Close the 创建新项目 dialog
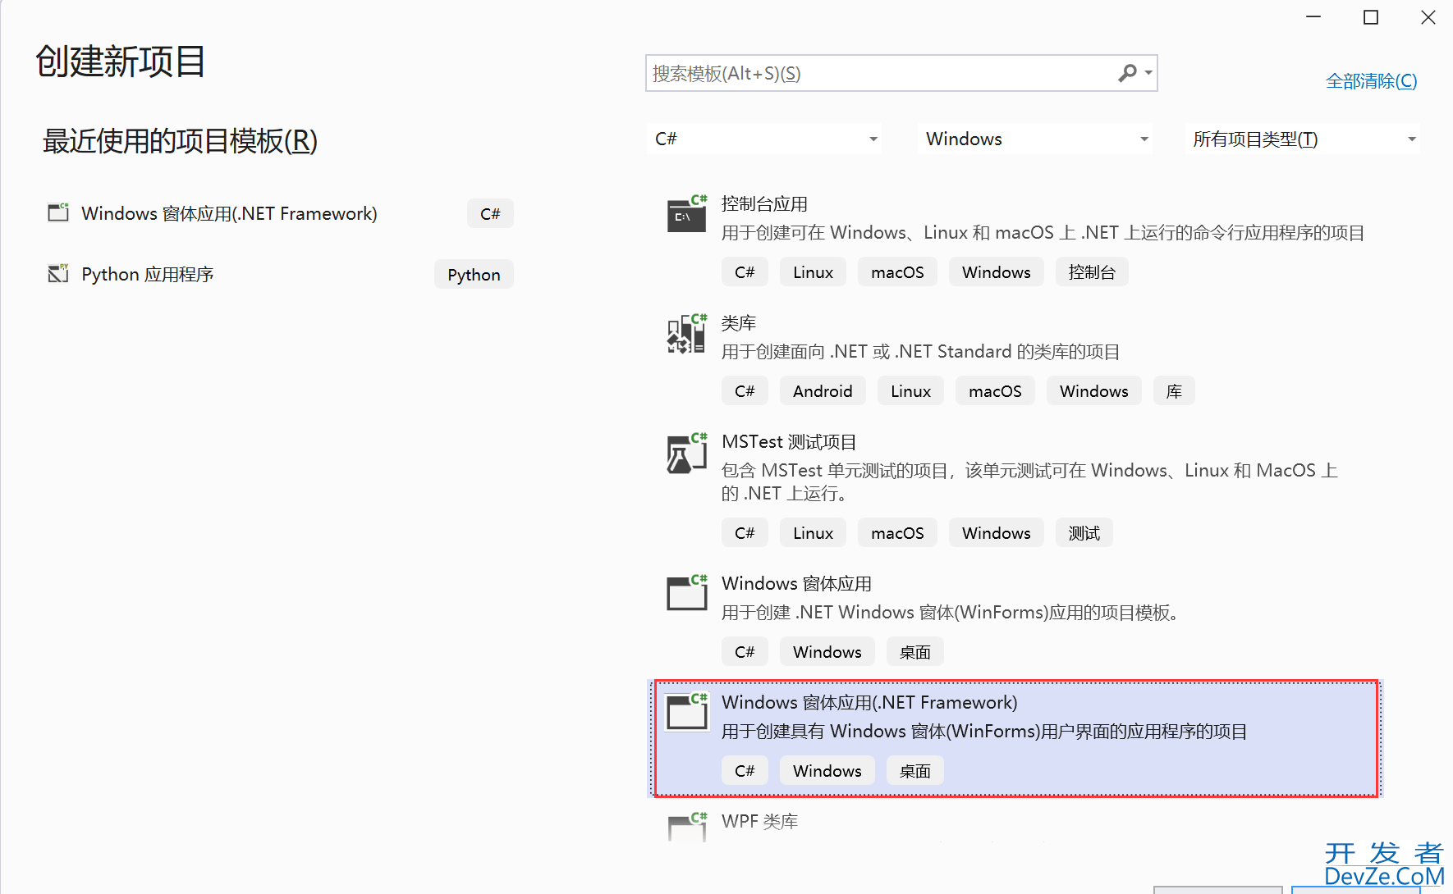The height and width of the screenshot is (894, 1453). 1428,17
